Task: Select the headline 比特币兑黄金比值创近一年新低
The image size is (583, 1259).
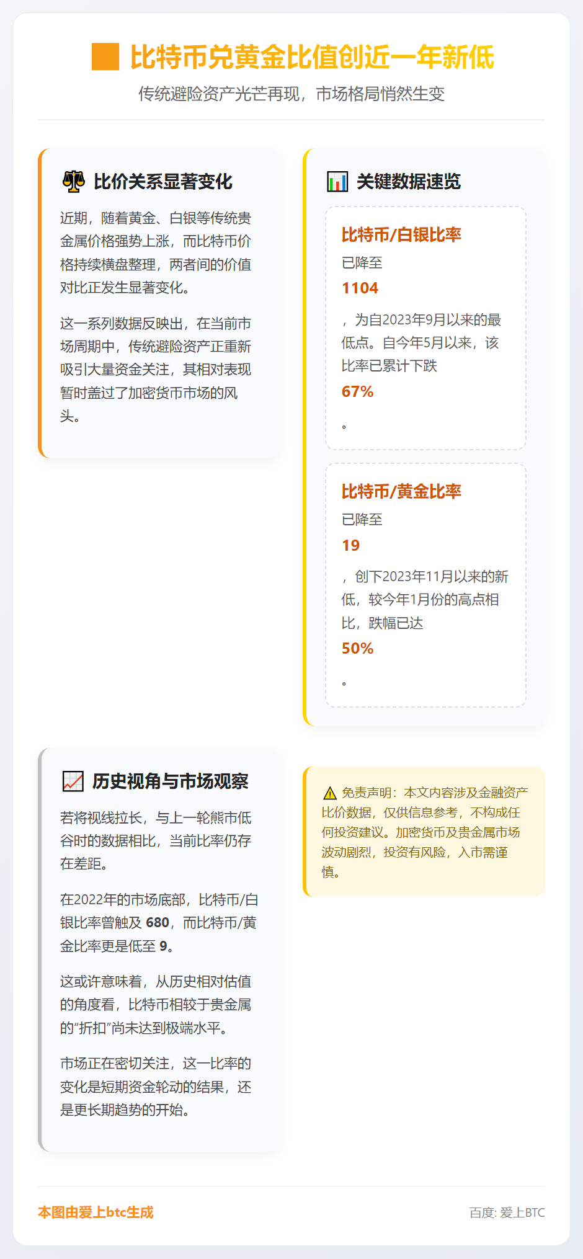Action: (x=312, y=57)
